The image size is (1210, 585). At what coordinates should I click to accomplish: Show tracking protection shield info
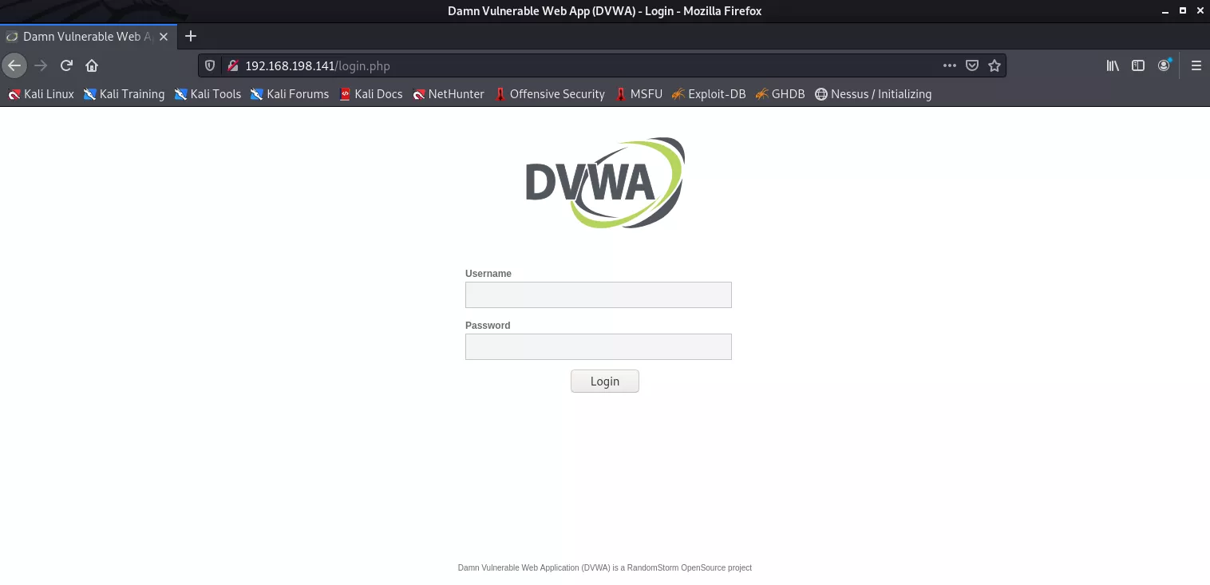(x=211, y=66)
